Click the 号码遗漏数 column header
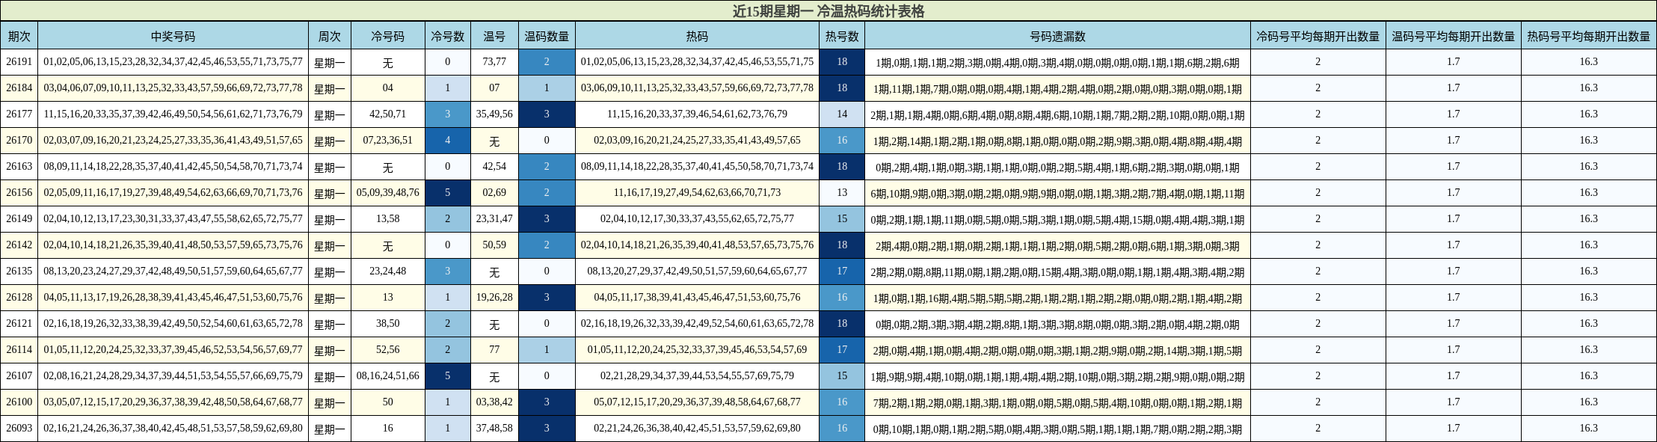This screenshot has width=1657, height=442. click(x=1057, y=36)
